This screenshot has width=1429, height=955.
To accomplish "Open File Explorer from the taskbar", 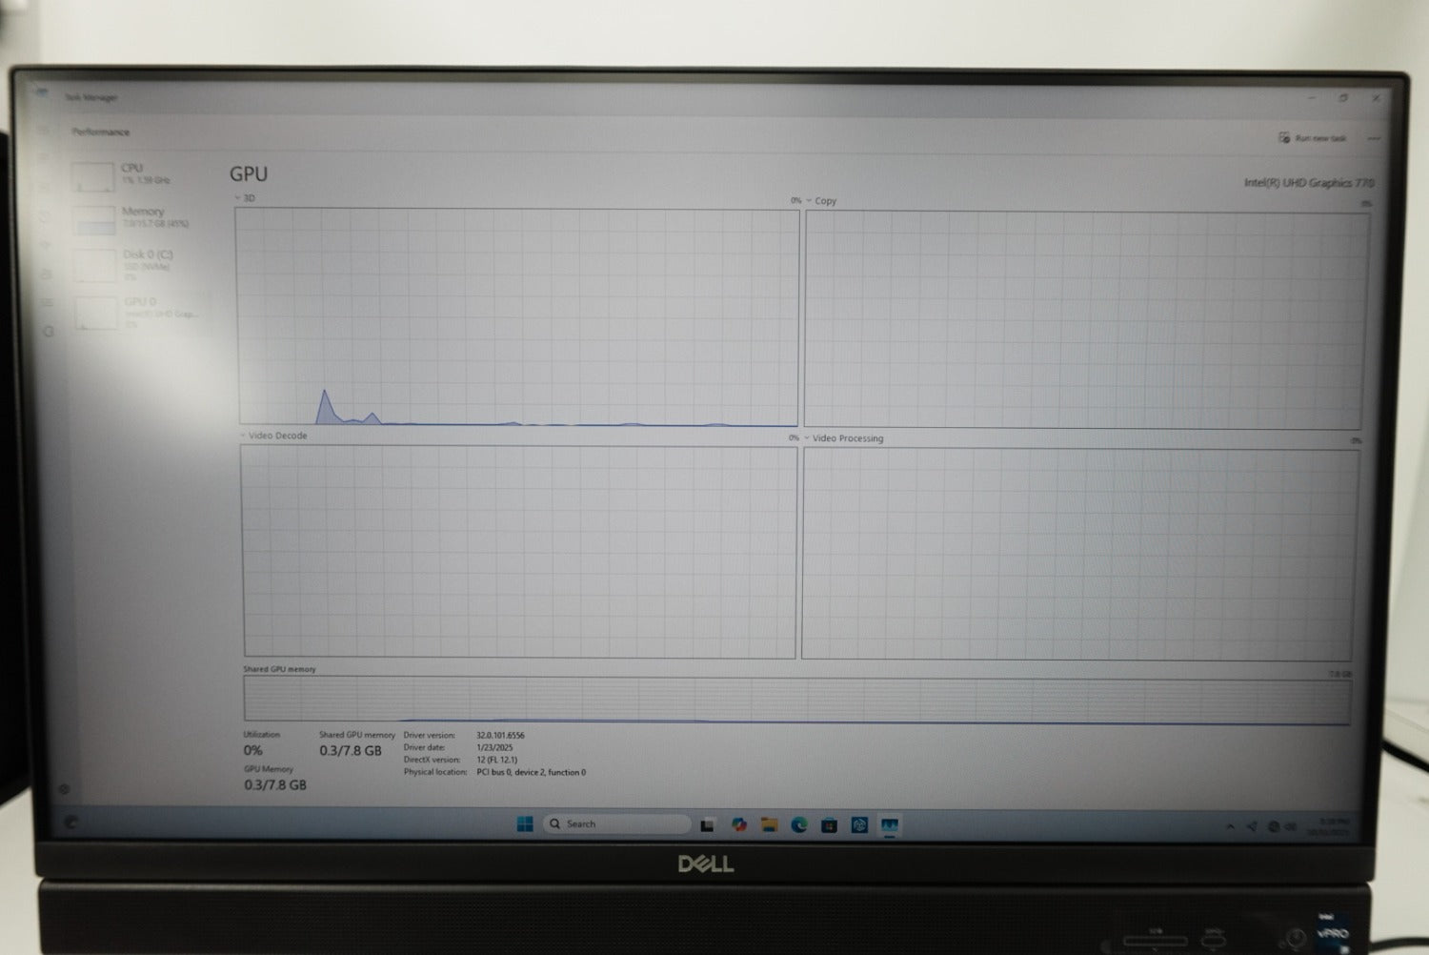I will point(769,825).
